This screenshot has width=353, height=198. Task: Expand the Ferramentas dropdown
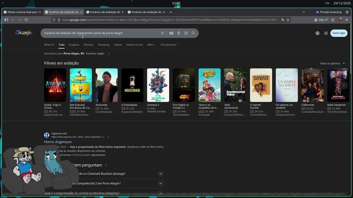pyautogui.click(x=170, y=45)
